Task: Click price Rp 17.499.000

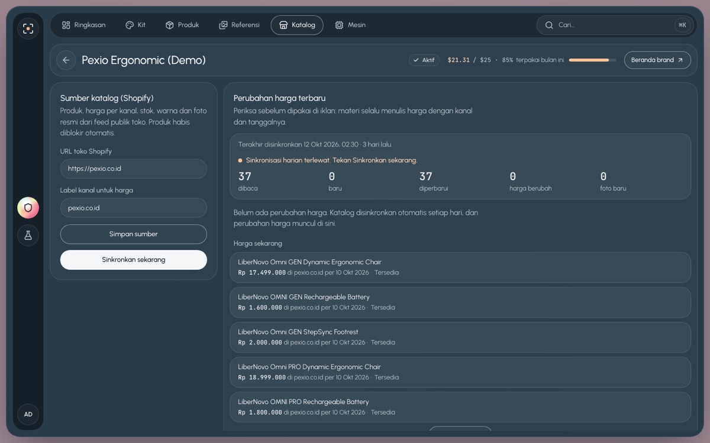Action: click(262, 273)
